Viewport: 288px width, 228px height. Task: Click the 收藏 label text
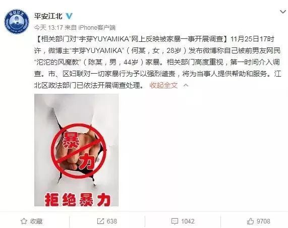(36, 221)
